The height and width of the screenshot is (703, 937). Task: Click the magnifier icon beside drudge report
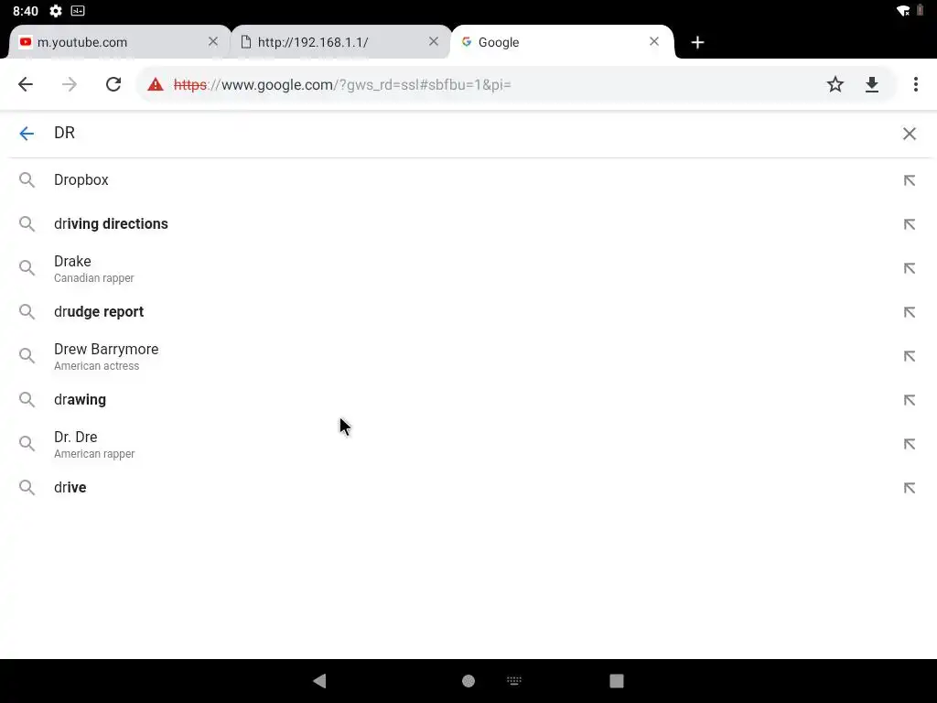pyautogui.click(x=27, y=311)
